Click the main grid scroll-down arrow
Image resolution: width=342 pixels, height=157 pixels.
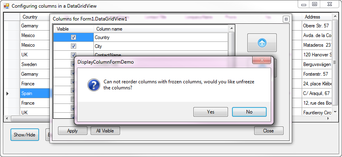[335, 113]
